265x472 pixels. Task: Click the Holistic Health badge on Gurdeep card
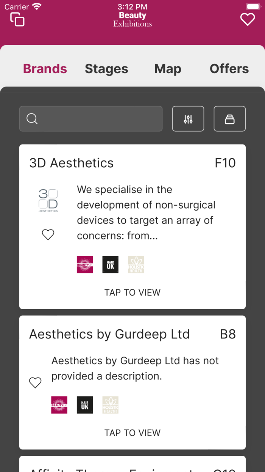110,405
